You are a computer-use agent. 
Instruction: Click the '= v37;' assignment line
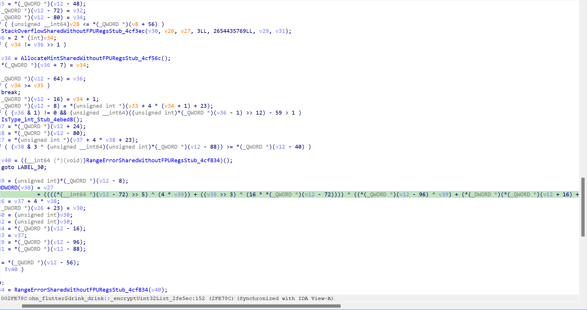click(x=14, y=235)
